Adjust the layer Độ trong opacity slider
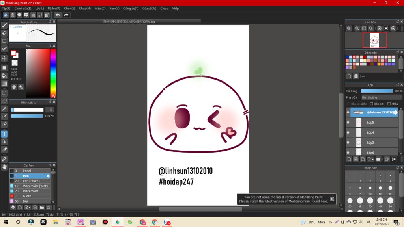Viewport: 404px width, 227px height. (x=377, y=91)
